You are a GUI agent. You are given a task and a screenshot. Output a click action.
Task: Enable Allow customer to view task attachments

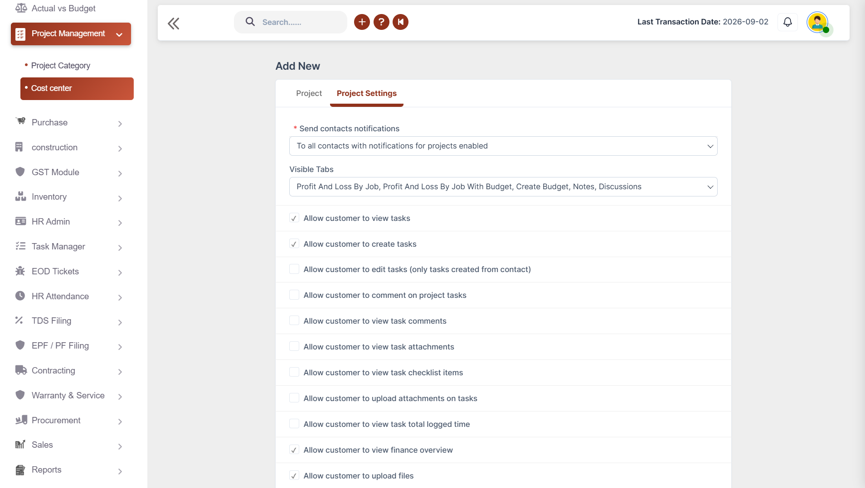click(294, 347)
